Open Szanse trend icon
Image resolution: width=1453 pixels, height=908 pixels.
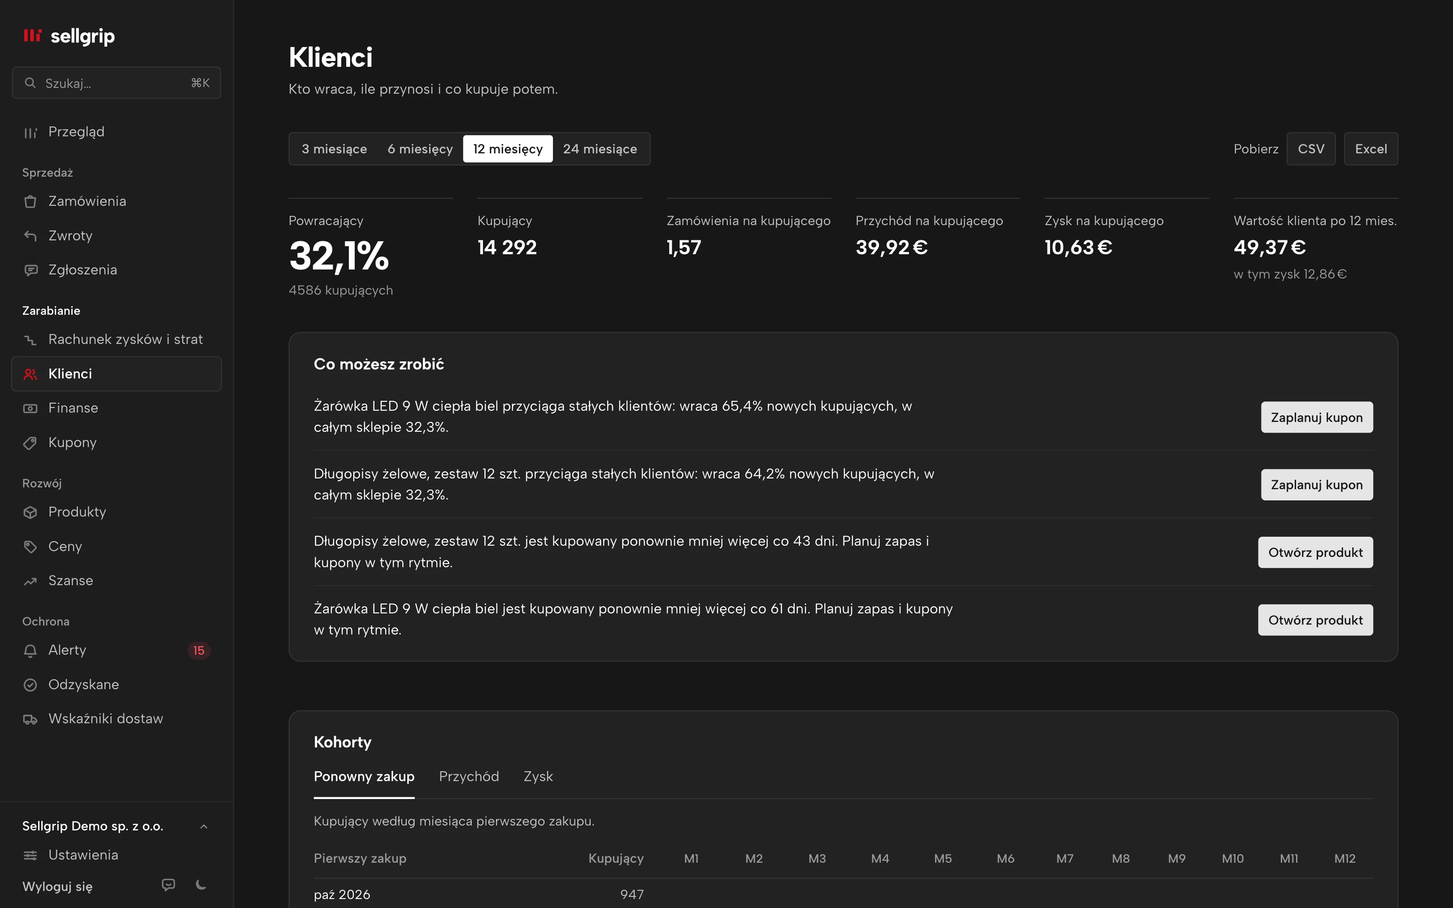coord(30,581)
